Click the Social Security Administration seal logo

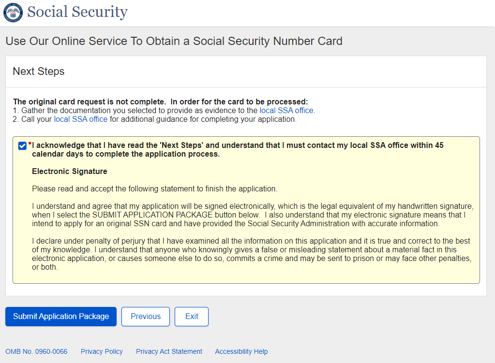(13, 13)
